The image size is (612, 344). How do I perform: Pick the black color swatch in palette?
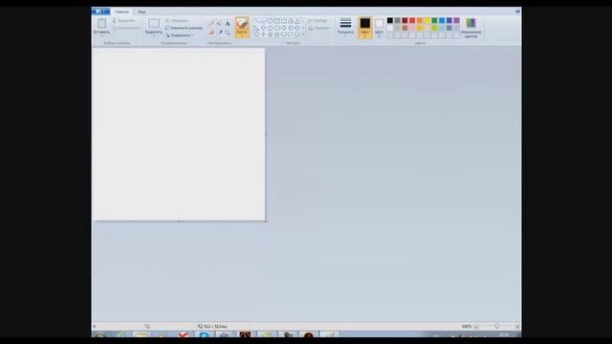[390, 20]
